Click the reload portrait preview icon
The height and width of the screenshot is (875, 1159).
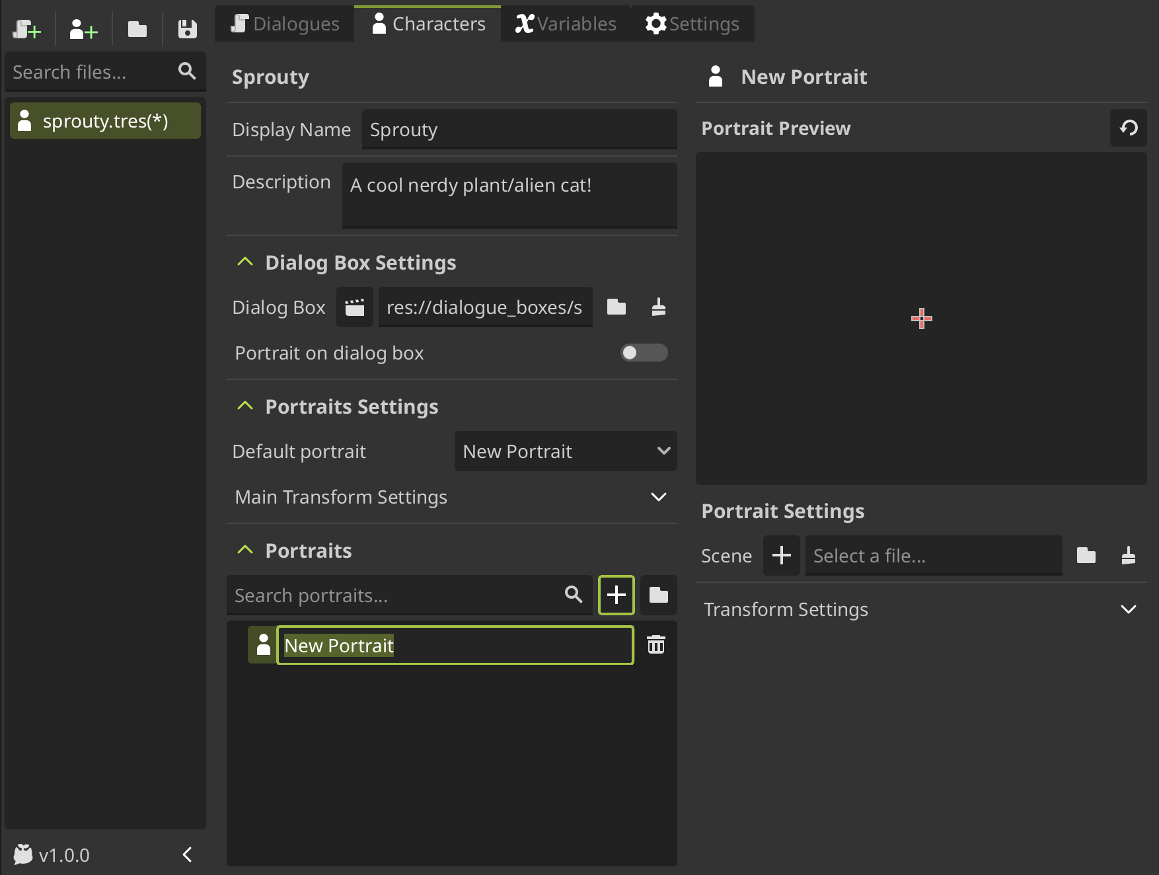pos(1129,128)
